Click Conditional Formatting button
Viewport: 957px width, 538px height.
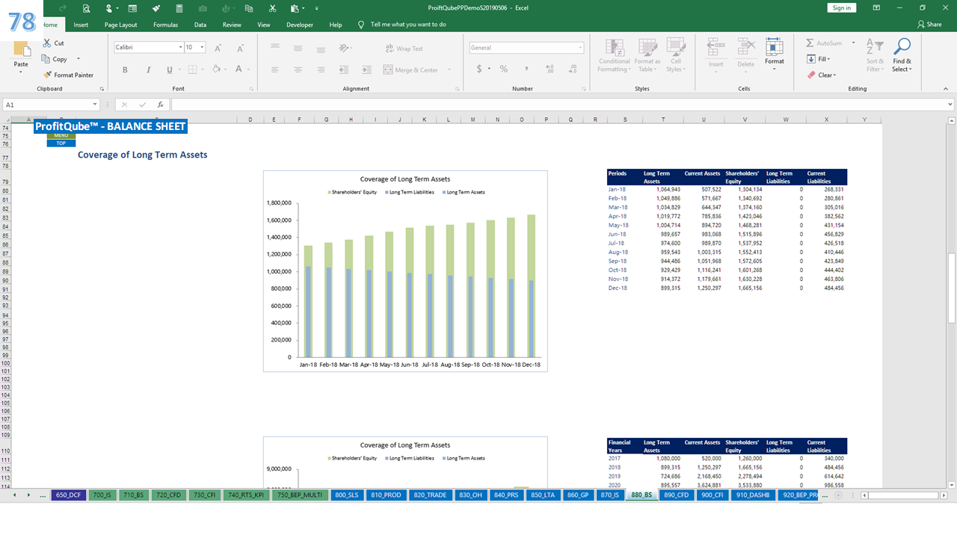[x=613, y=55]
